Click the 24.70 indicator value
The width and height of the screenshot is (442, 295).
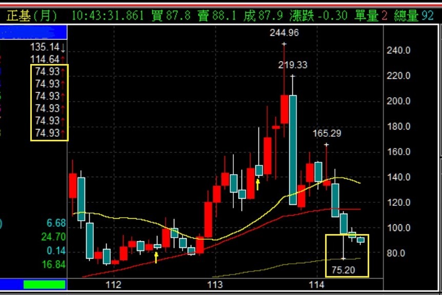tap(53, 237)
